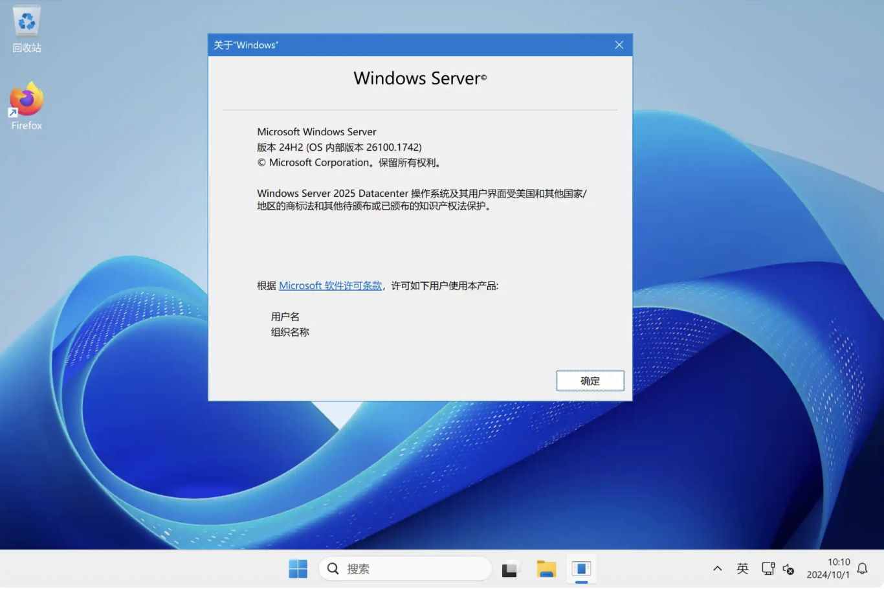Click the magnifier icon in taskbar search
The width and height of the screenshot is (884, 589).
pos(333,569)
